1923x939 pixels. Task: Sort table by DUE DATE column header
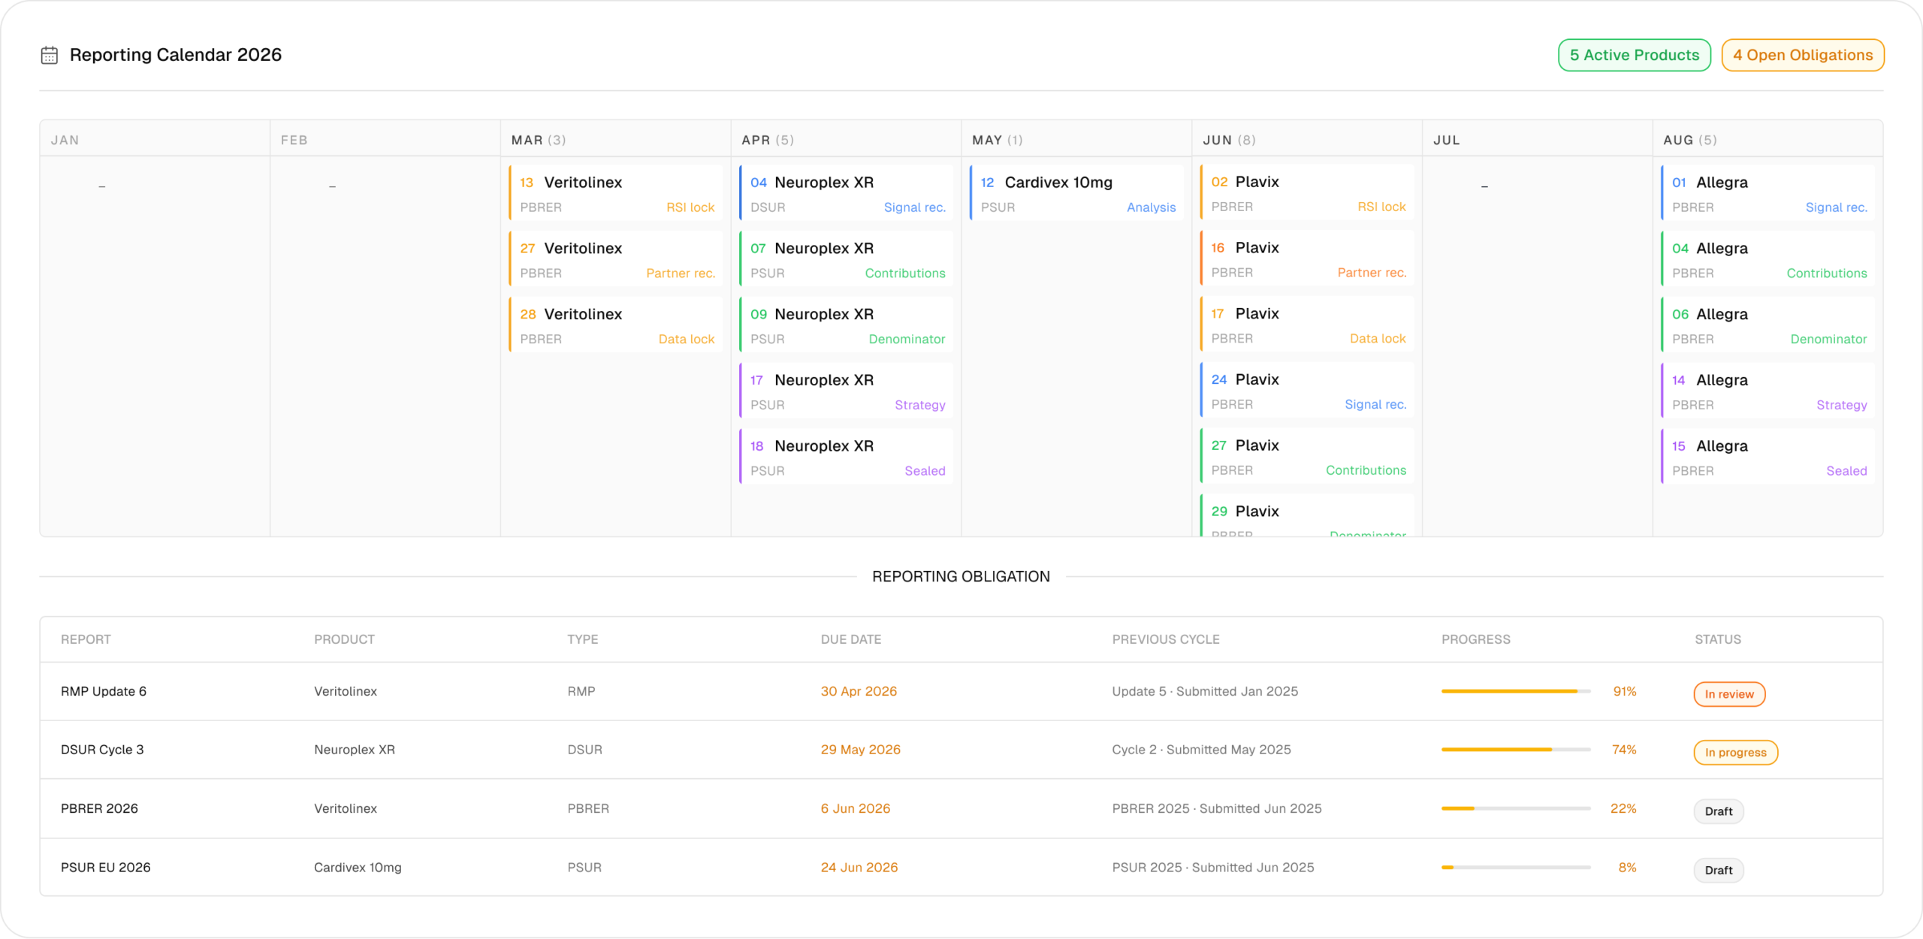click(850, 639)
